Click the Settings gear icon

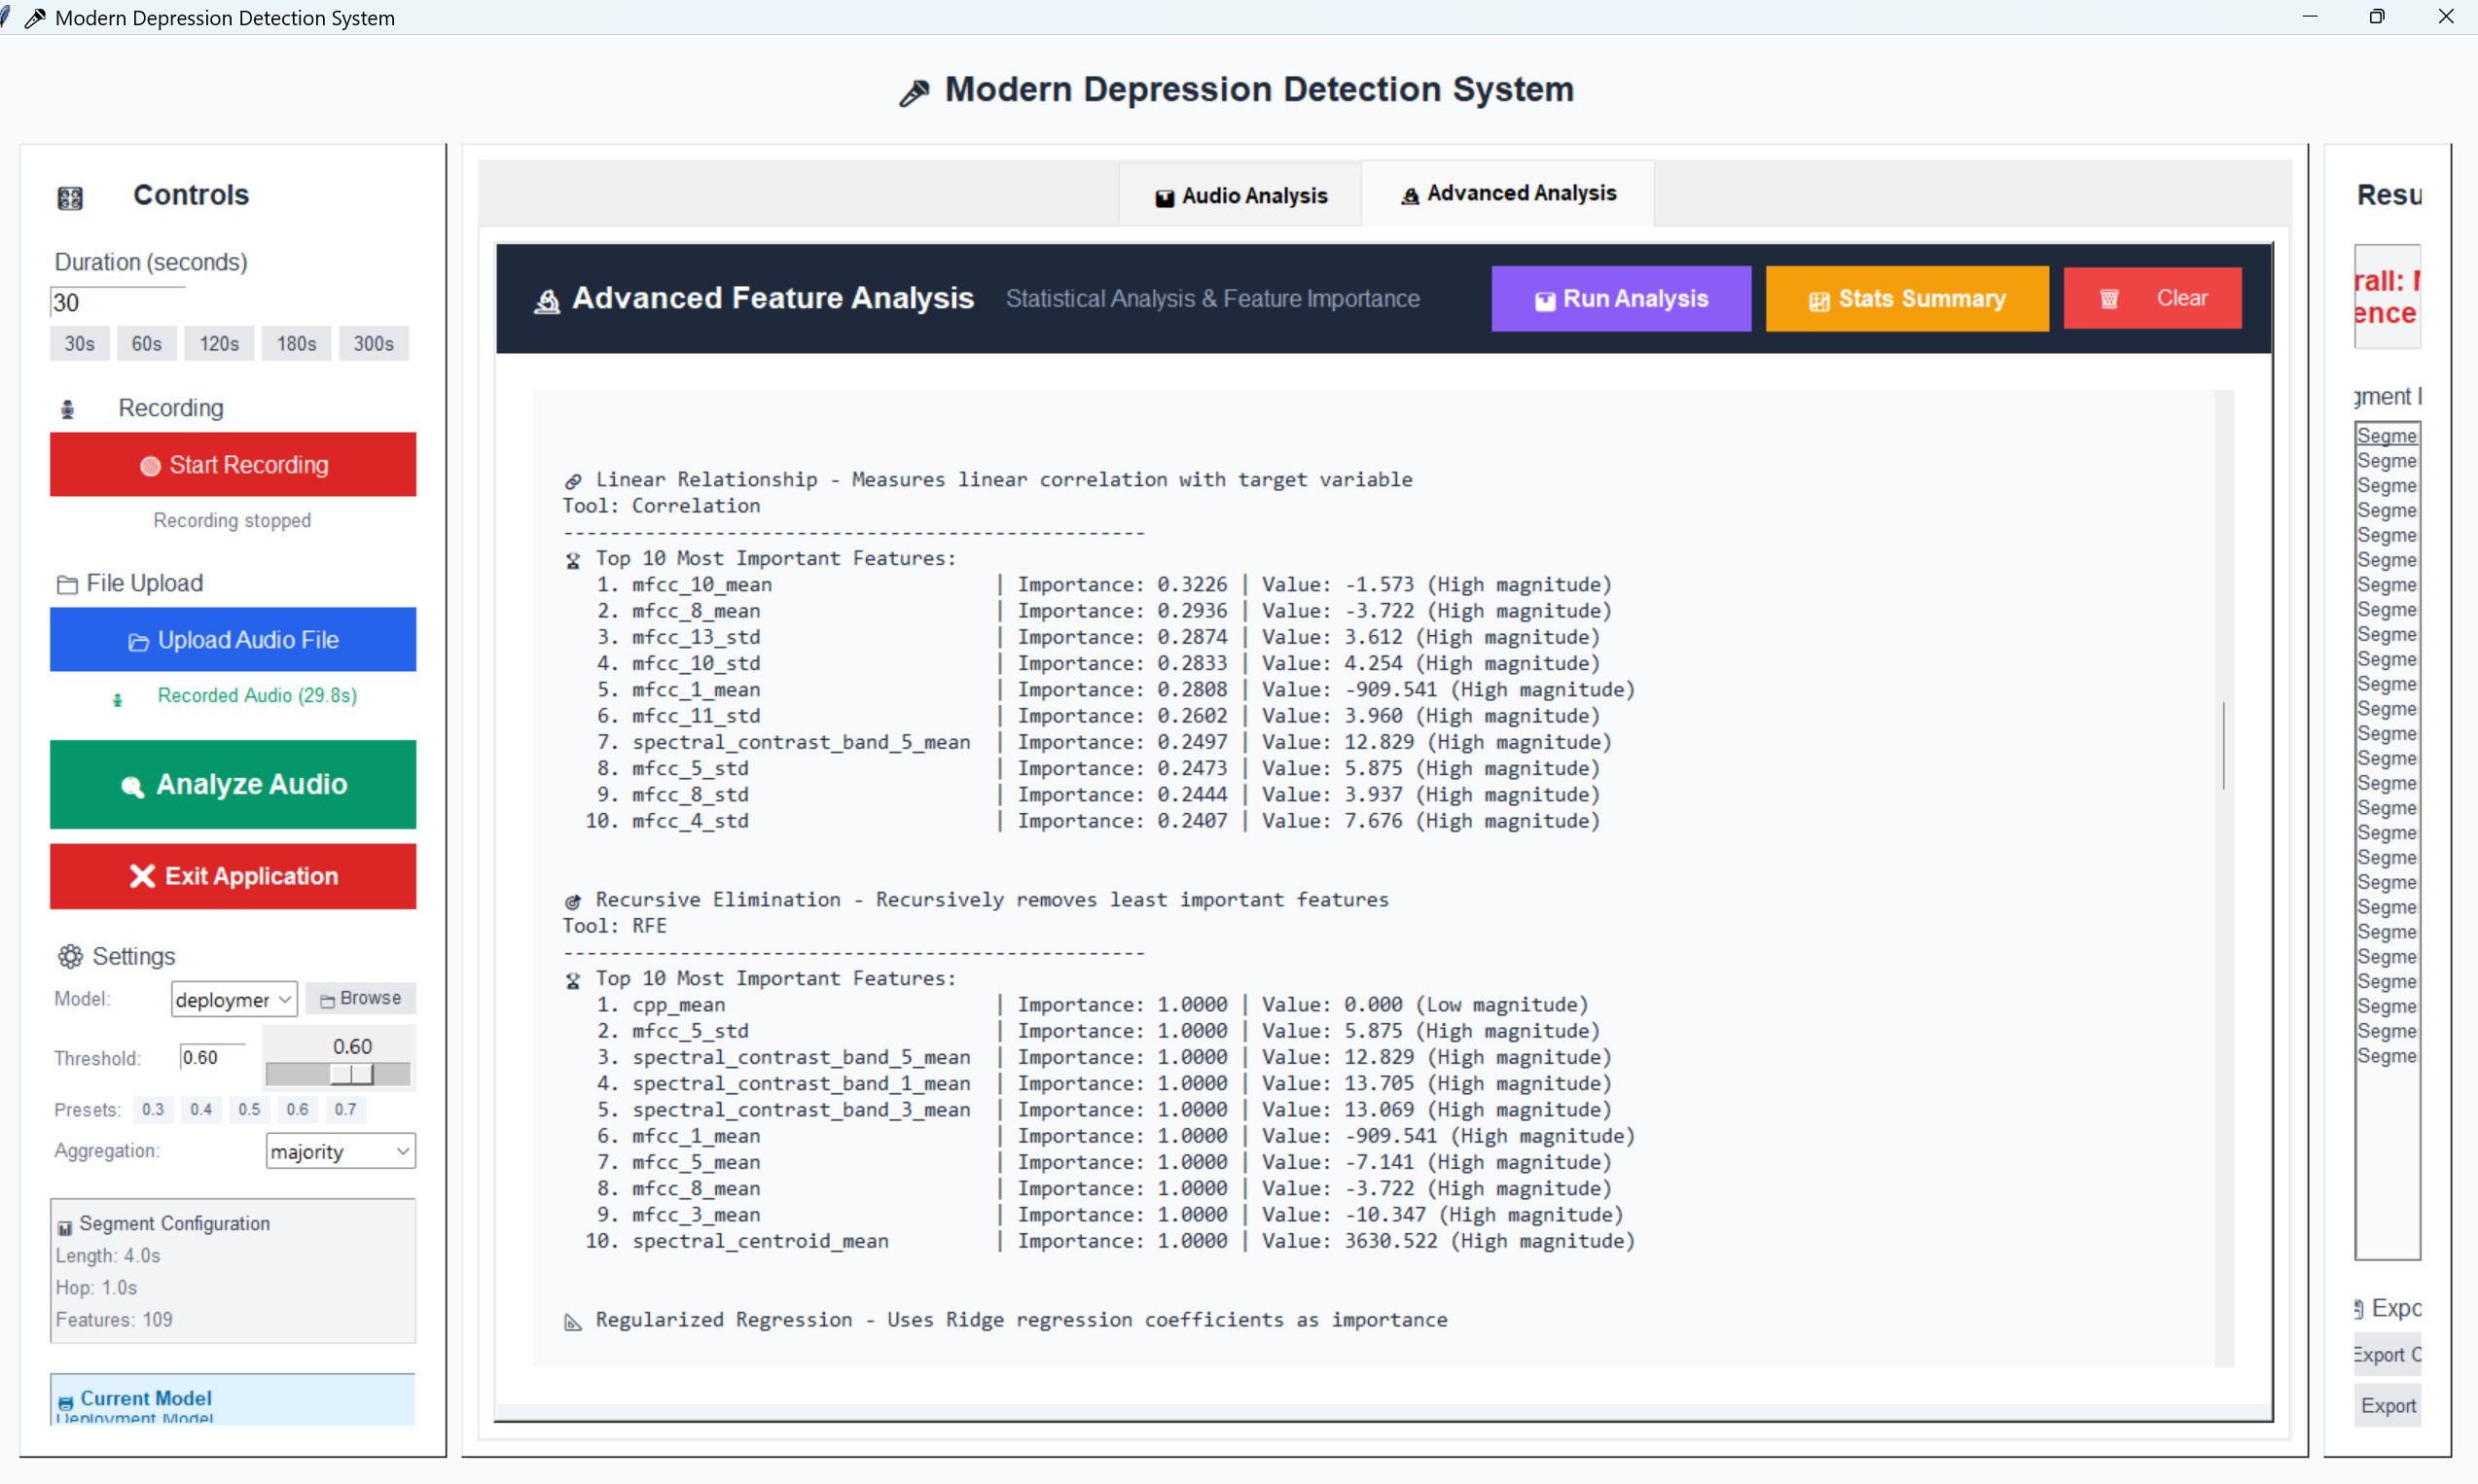point(70,957)
